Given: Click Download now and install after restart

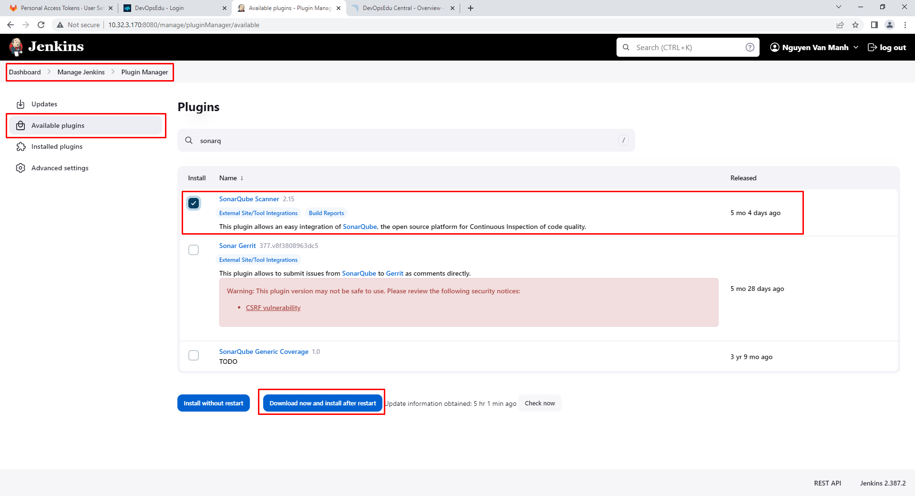Looking at the screenshot, I should pyautogui.click(x=323, y=403).
